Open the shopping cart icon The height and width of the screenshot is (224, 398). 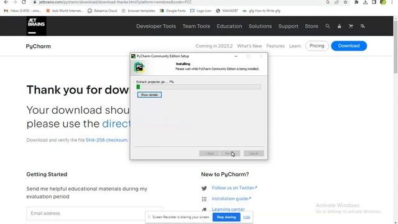click(351, 26)
